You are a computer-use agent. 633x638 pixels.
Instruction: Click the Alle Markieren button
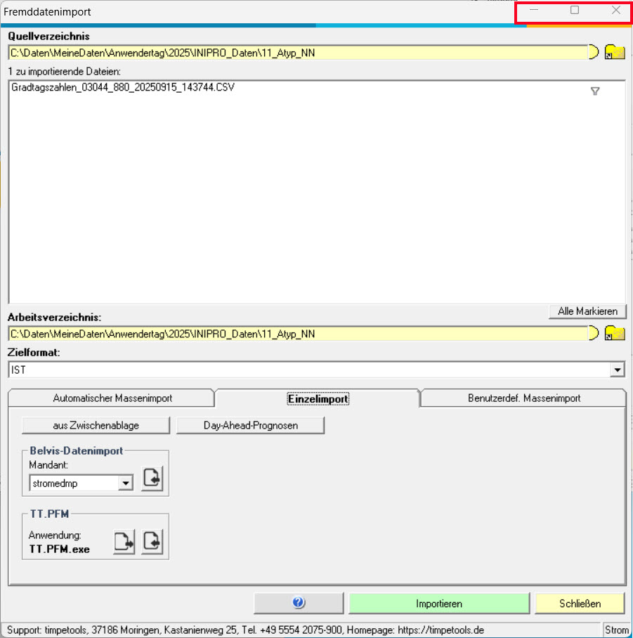587,311
